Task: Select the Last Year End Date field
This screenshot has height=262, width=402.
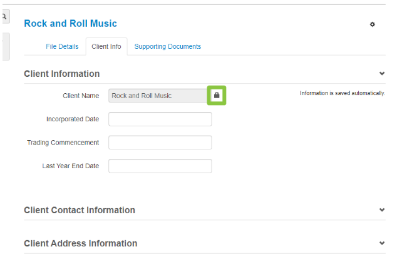Action: [x=160, y=166]
